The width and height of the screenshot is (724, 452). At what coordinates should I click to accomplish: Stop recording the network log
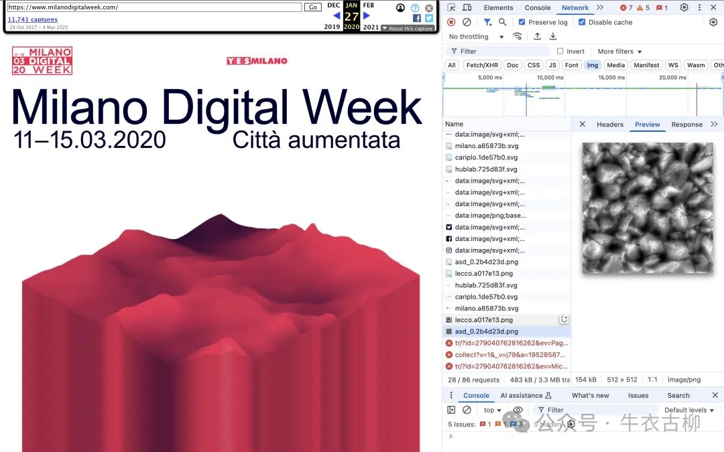tap(451, 21)
